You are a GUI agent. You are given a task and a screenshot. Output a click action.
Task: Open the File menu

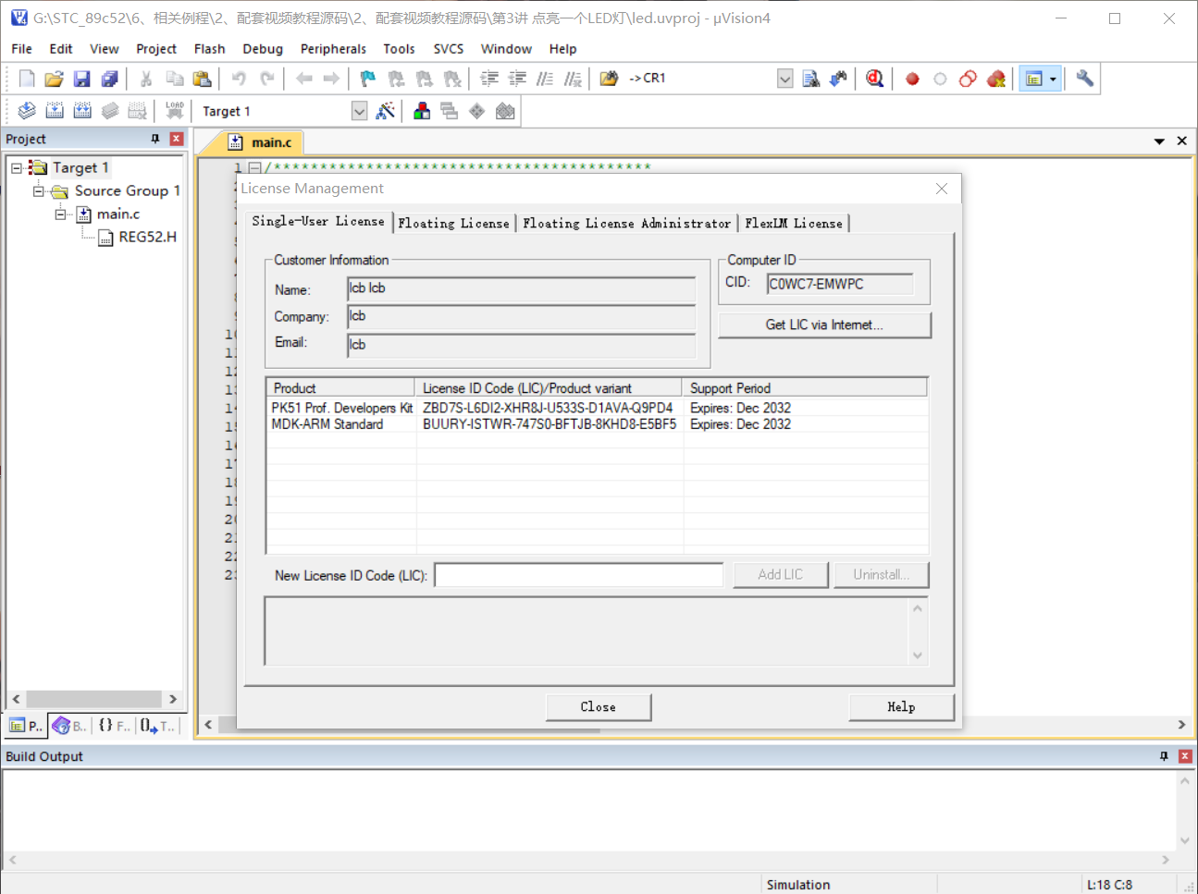(21, 49)
